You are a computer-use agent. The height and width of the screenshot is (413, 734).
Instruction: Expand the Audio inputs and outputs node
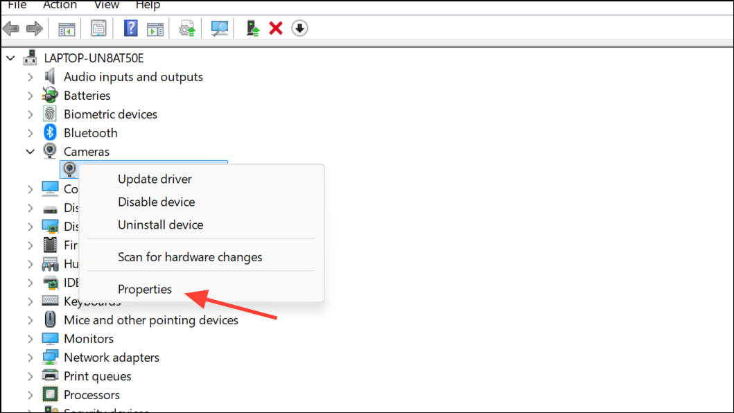pyautogui.click(x=30, y=77)
